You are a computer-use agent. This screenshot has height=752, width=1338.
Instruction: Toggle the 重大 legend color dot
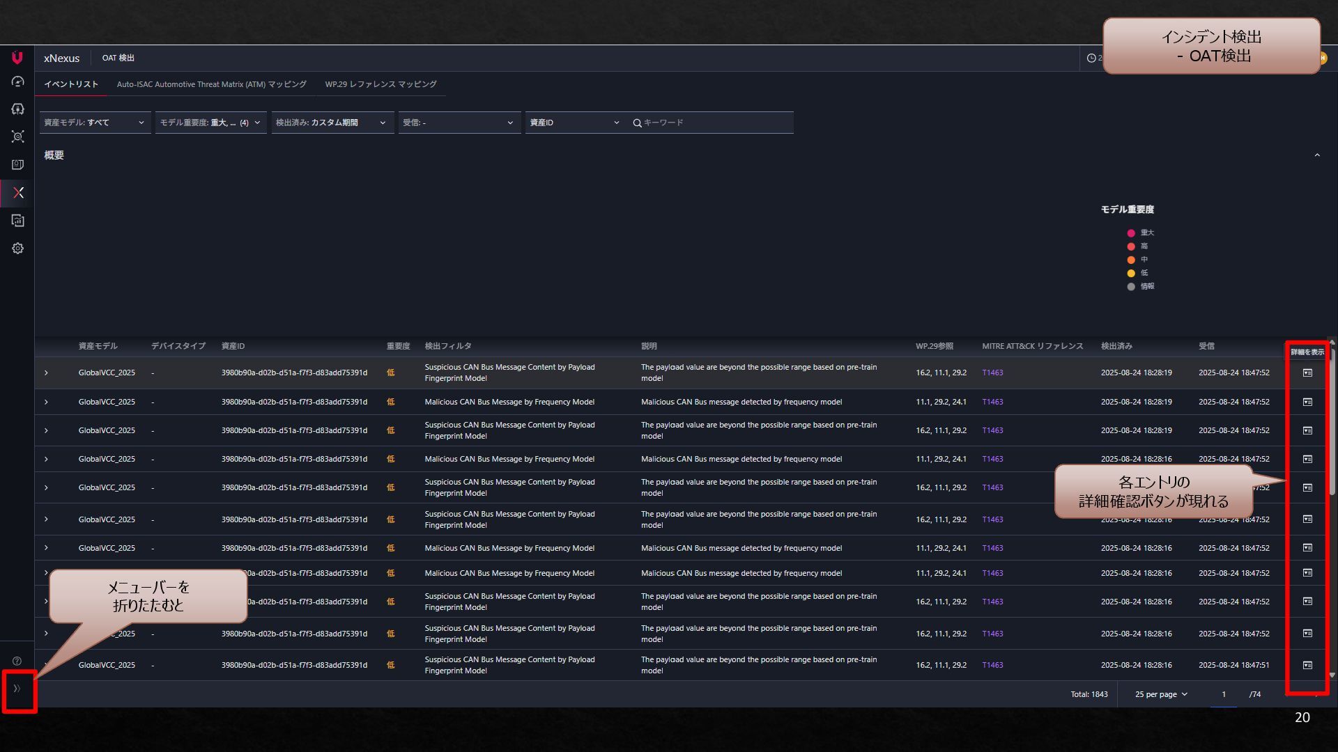[x=1131, y=233]
